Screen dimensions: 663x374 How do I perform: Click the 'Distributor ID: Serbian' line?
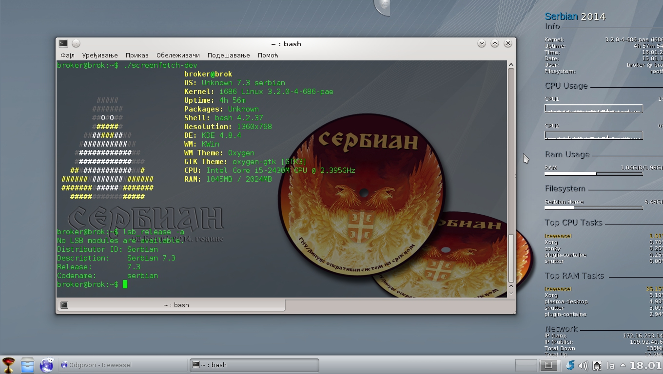tap(107, 249)
